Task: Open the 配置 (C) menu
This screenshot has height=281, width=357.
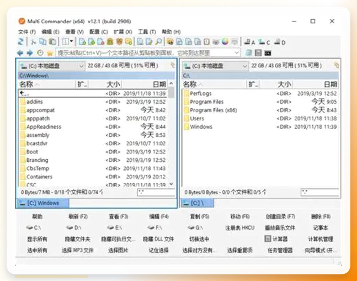Action: pyautogui.click(x=99, y=32)
